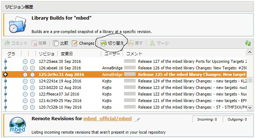
Task: Click graph node of revision 127 row
Action: 5,61
